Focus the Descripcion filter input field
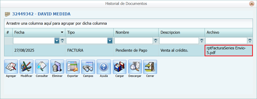 (179, 41)
